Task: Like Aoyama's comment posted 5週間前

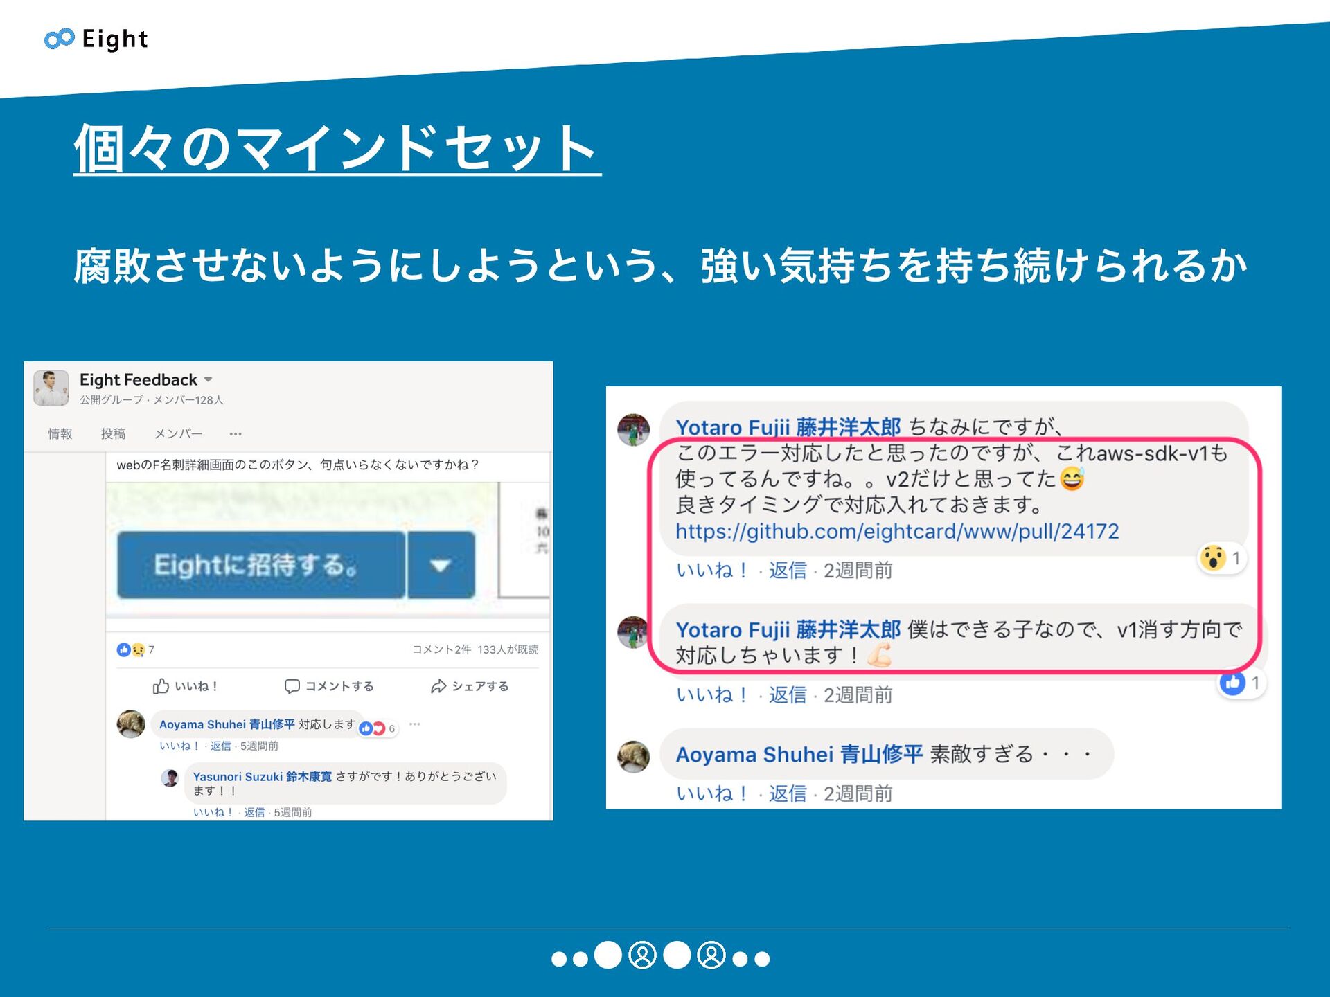Action: click(x=179, y=746)
